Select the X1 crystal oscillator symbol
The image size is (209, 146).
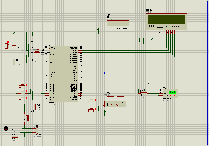coord(37,50)
